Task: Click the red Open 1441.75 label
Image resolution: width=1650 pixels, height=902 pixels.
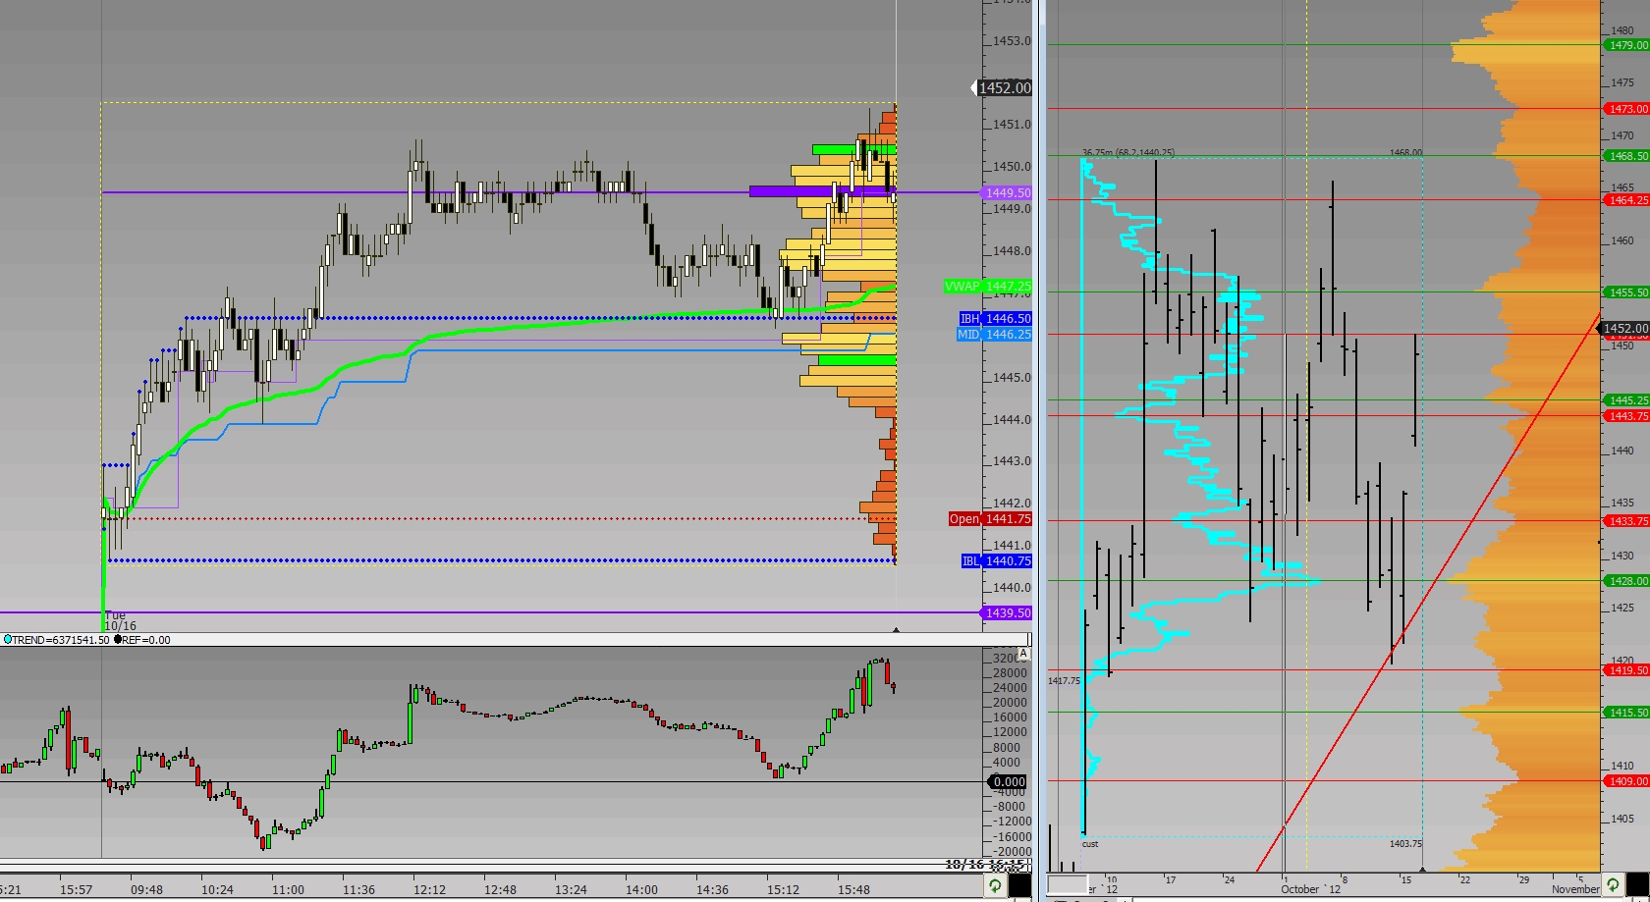Action: pos(990,519)
